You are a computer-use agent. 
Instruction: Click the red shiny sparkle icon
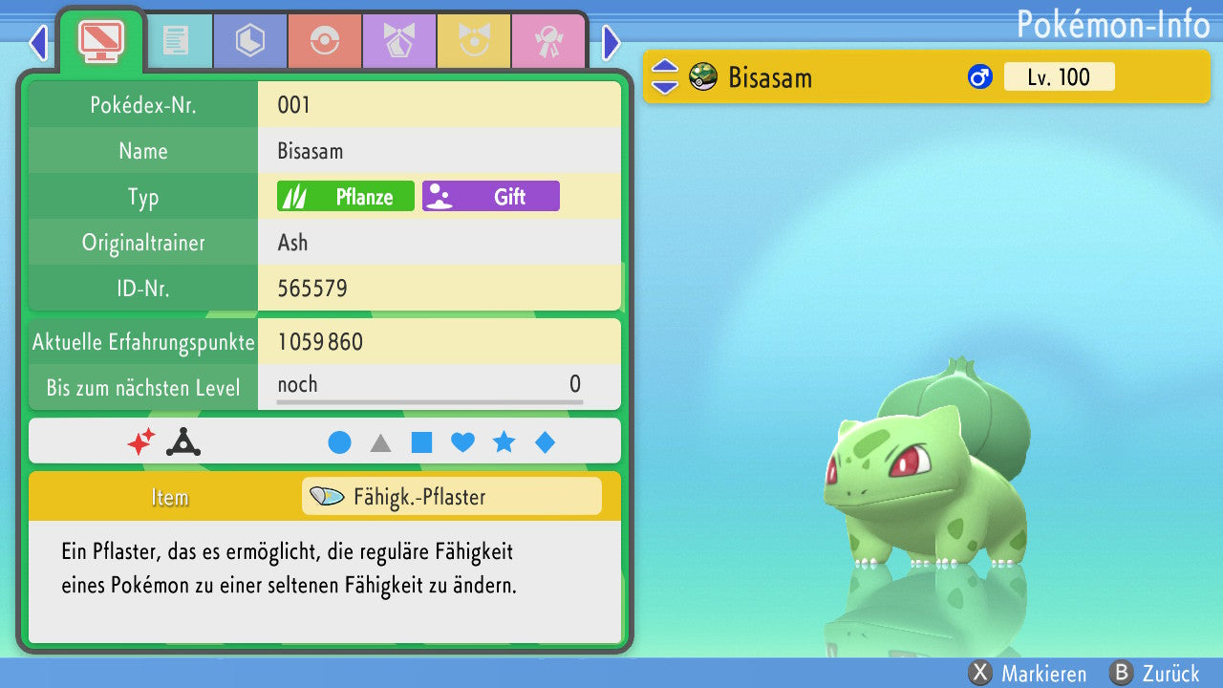click(141, 441)
